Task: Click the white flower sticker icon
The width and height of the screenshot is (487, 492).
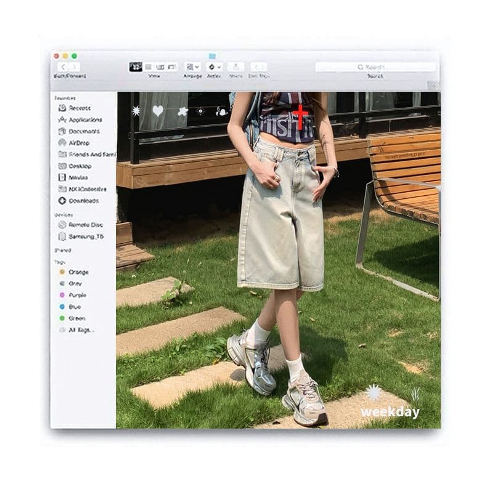Action: [x=183, y=111]
